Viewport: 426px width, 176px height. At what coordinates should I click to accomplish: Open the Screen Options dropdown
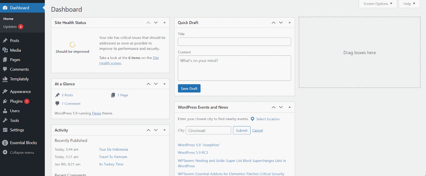(x=378, y=4)
